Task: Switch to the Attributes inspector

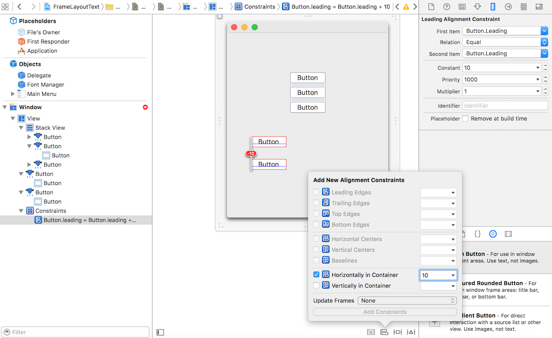Action: [x=477, y=7]
